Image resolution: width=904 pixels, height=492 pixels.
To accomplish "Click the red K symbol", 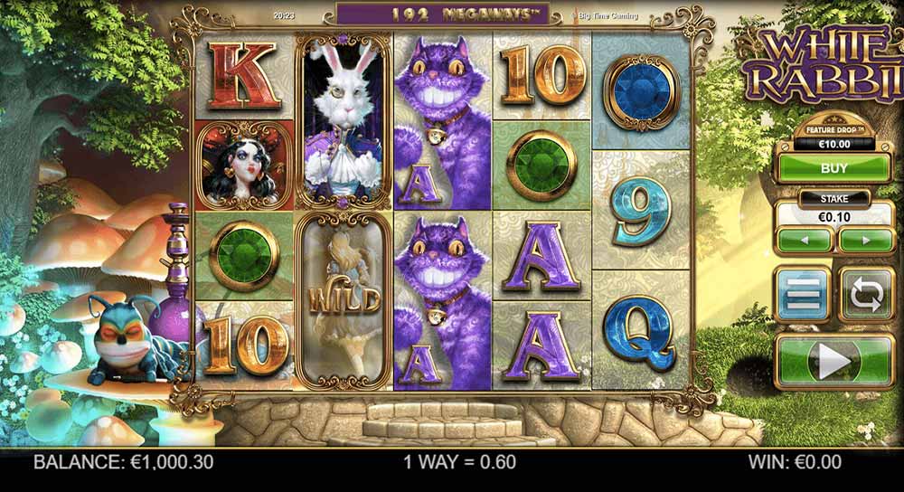I will [244, 77].
